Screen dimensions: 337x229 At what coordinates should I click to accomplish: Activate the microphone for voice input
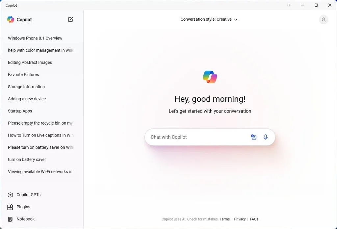coord(266,137)
